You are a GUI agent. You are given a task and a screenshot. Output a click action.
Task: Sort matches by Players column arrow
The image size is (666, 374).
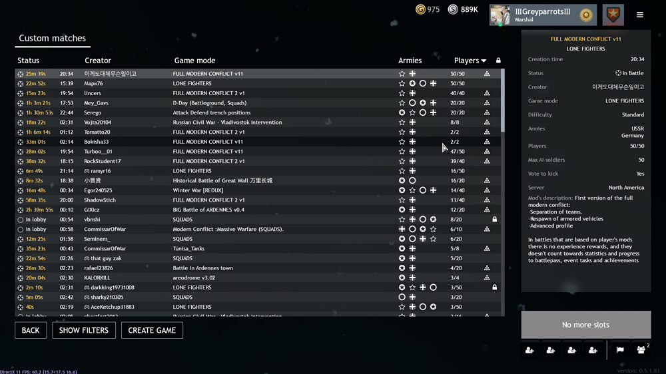click(x=484, y=61)
